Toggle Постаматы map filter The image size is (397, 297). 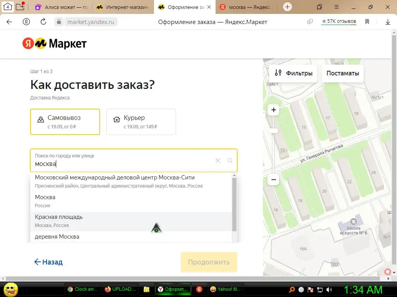343,73
